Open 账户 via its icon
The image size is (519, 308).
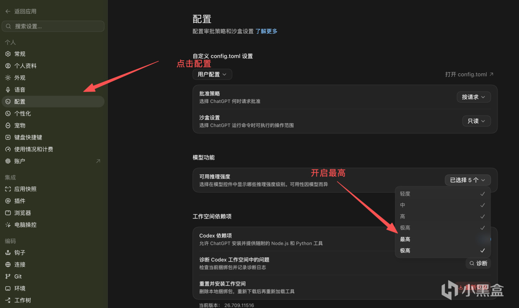coord(8,161)
